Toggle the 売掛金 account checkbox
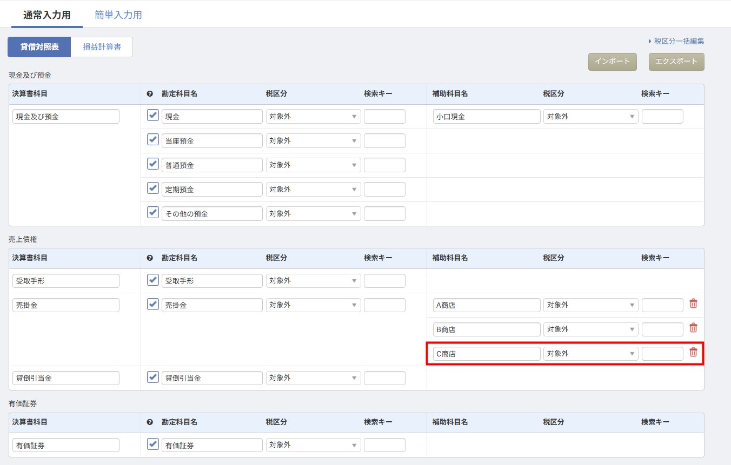This screenshot has width=731, height=465. click(x=153, y=305)
